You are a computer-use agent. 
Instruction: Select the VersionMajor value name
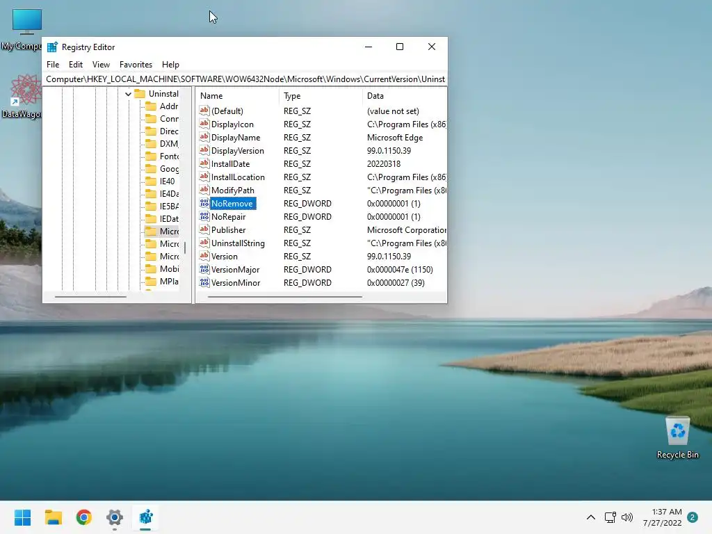tap(235, 270)
